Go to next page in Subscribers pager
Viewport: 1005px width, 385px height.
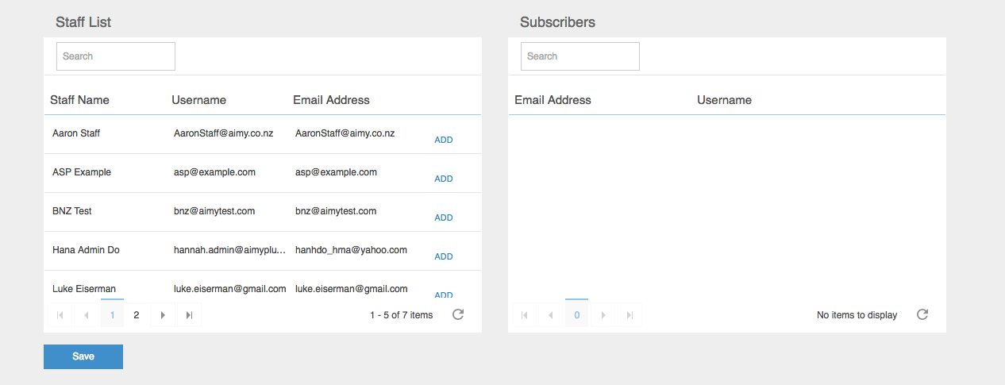pyautogui.click(x=603, y=315)
